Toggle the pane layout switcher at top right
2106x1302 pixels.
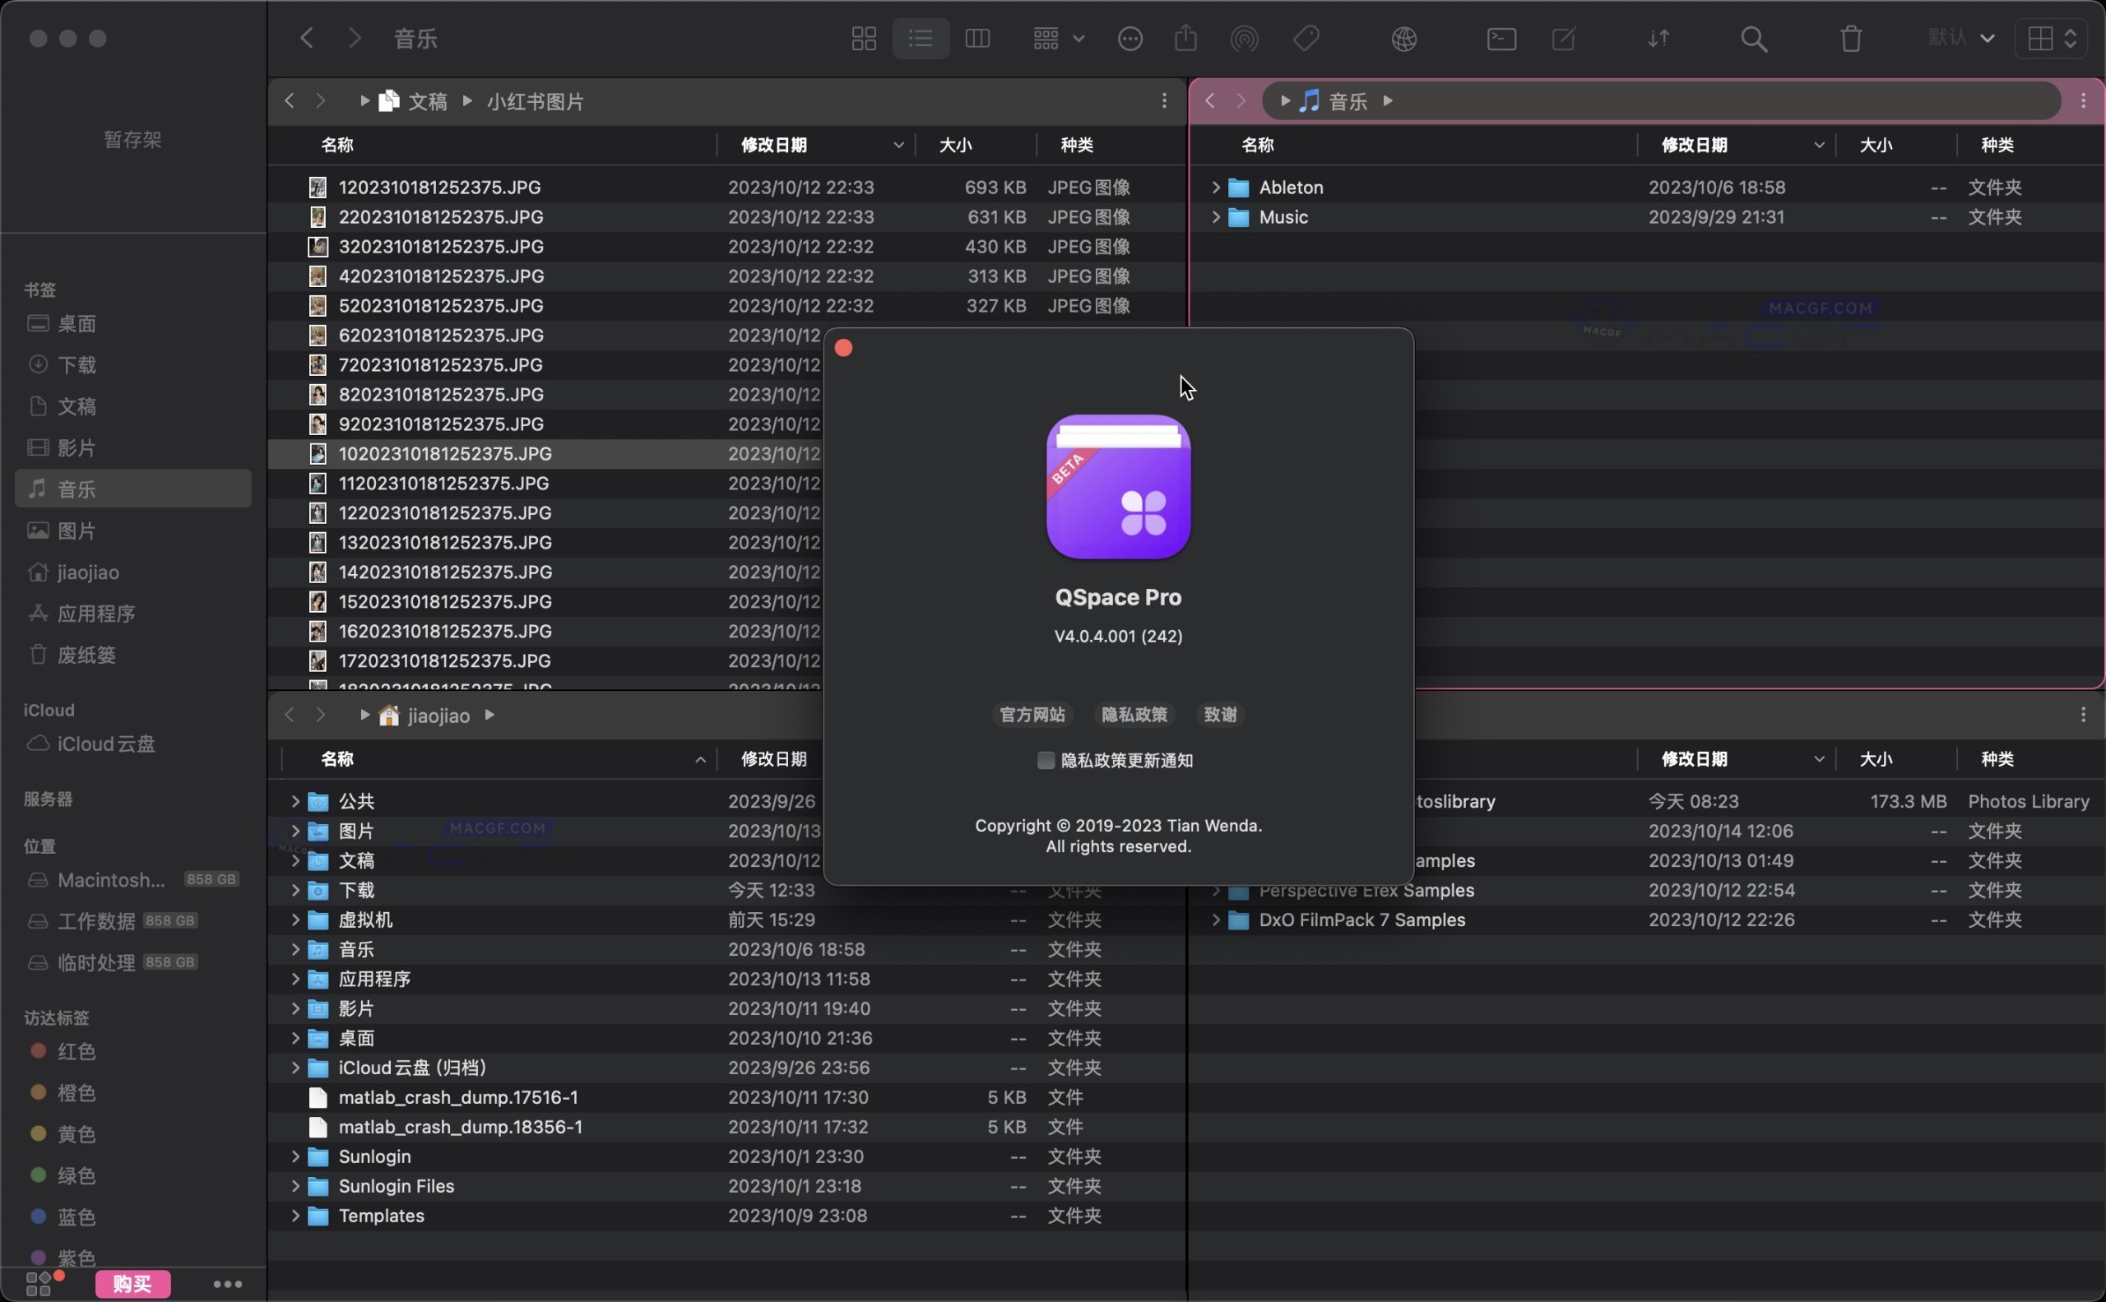pos(2051,38)
